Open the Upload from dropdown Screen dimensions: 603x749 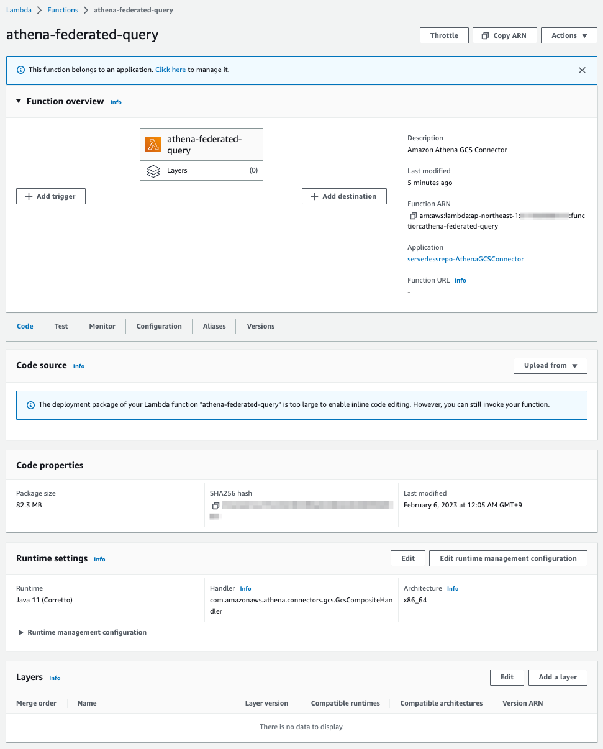tap(550, 365)
